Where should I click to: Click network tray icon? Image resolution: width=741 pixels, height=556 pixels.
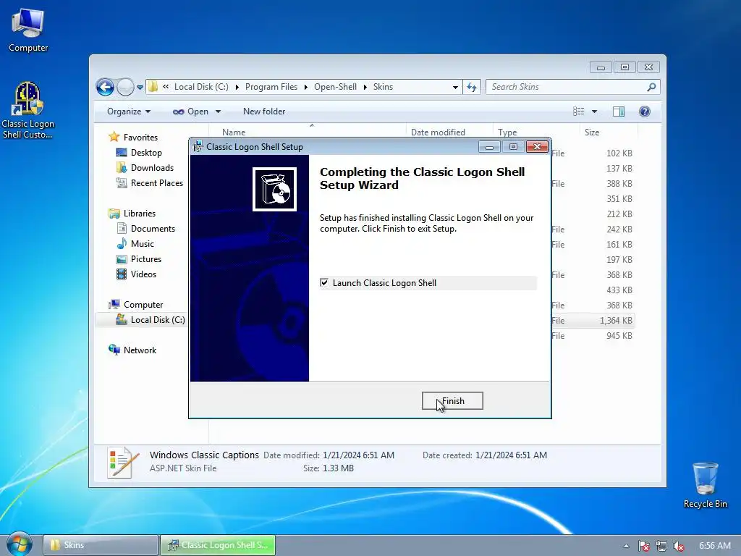[661, 546]
